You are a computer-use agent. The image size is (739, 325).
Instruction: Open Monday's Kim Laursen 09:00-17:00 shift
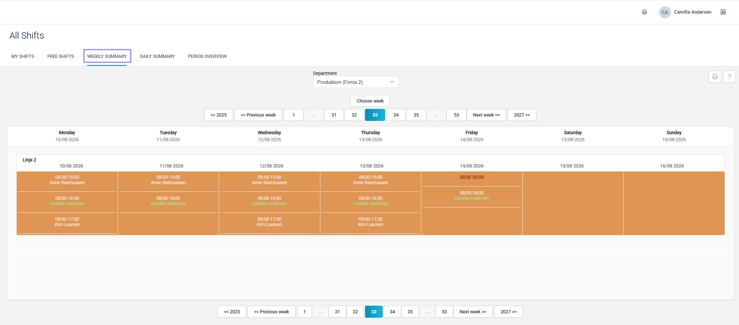coord(67,222)
